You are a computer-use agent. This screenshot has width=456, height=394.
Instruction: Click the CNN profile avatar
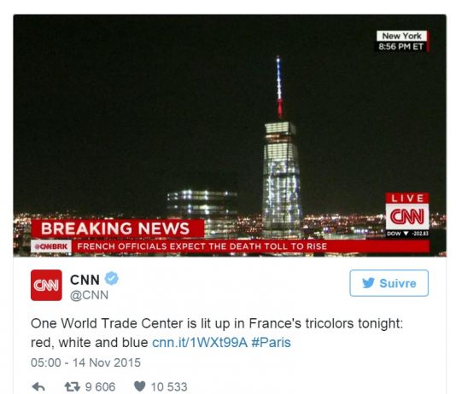[46, 285]
